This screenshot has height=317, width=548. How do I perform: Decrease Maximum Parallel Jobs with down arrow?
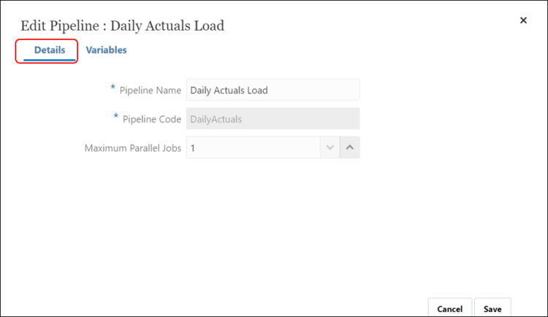pyautogui.click(x=330, y=148)
